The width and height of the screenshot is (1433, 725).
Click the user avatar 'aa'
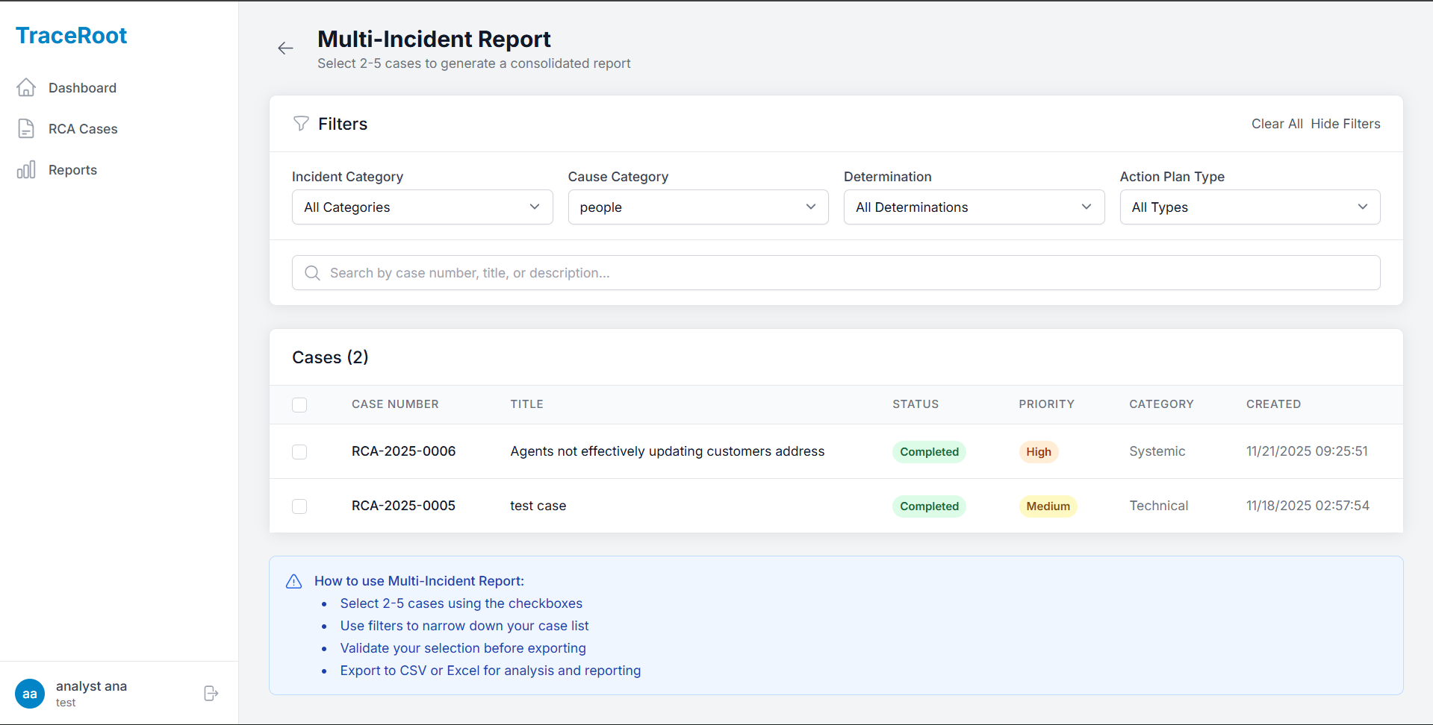(30, 694)
